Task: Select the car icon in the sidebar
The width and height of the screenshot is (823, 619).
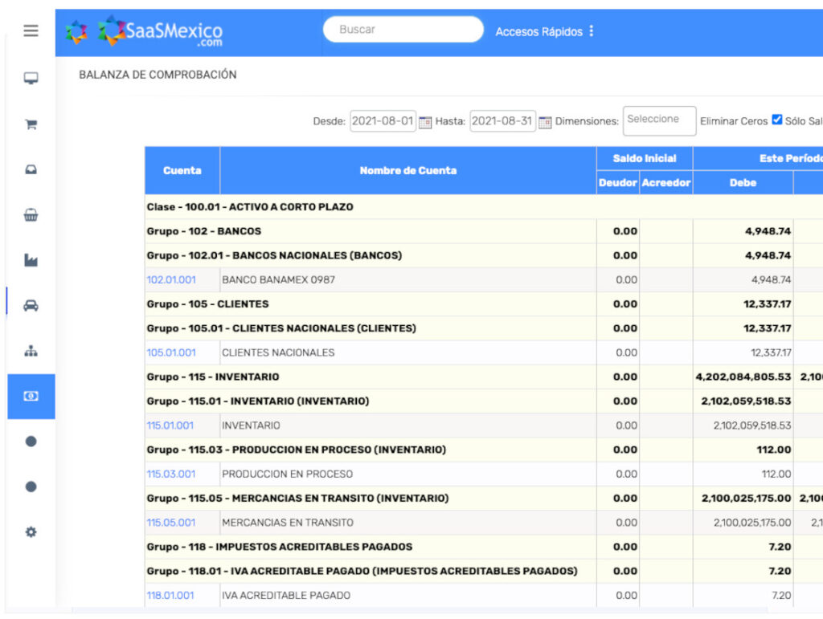Action: 31,306
